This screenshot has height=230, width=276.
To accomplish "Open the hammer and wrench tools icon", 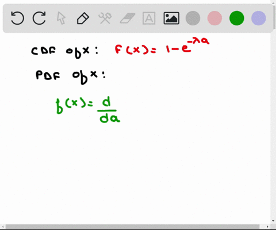I will [105, 18].
